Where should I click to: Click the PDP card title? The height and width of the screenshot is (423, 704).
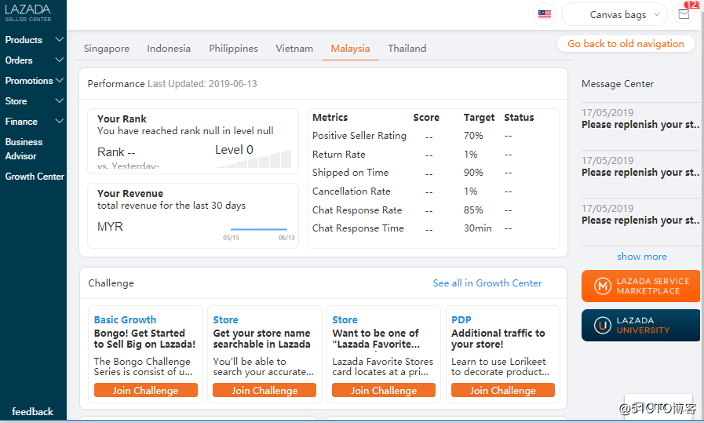coord(461,319)
